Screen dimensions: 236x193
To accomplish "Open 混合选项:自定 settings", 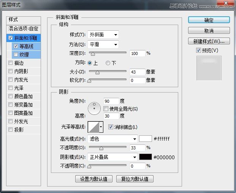I will pos(24,28).
